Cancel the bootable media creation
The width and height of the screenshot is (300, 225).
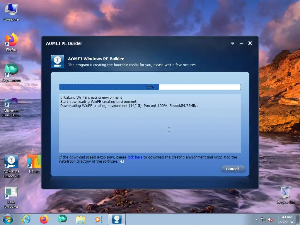[x=233, y=169]
